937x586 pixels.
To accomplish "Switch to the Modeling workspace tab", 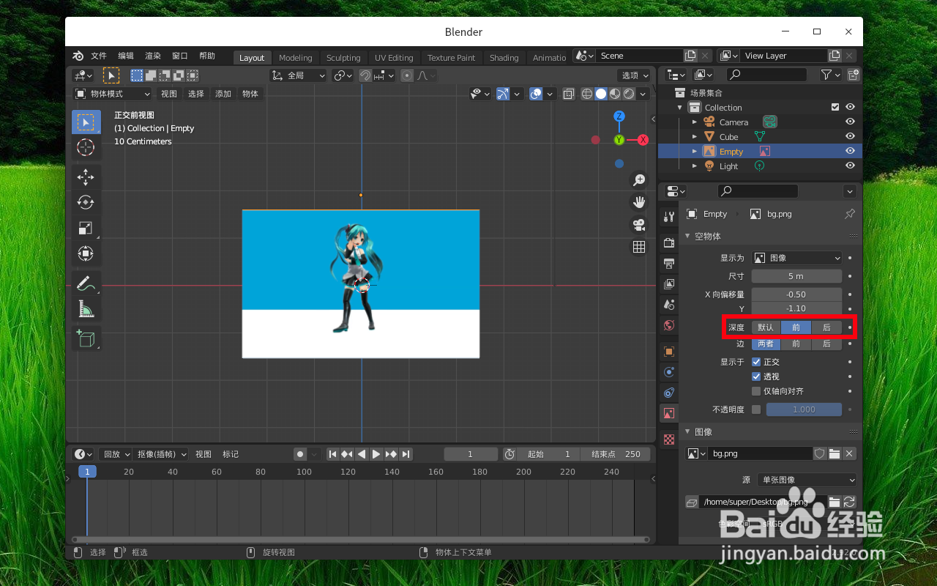I will point(296,58).
